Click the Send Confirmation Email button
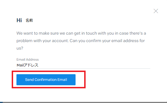The height and width of the screenshot is (103, 167). pyautogui.click(x=46, y=80)
